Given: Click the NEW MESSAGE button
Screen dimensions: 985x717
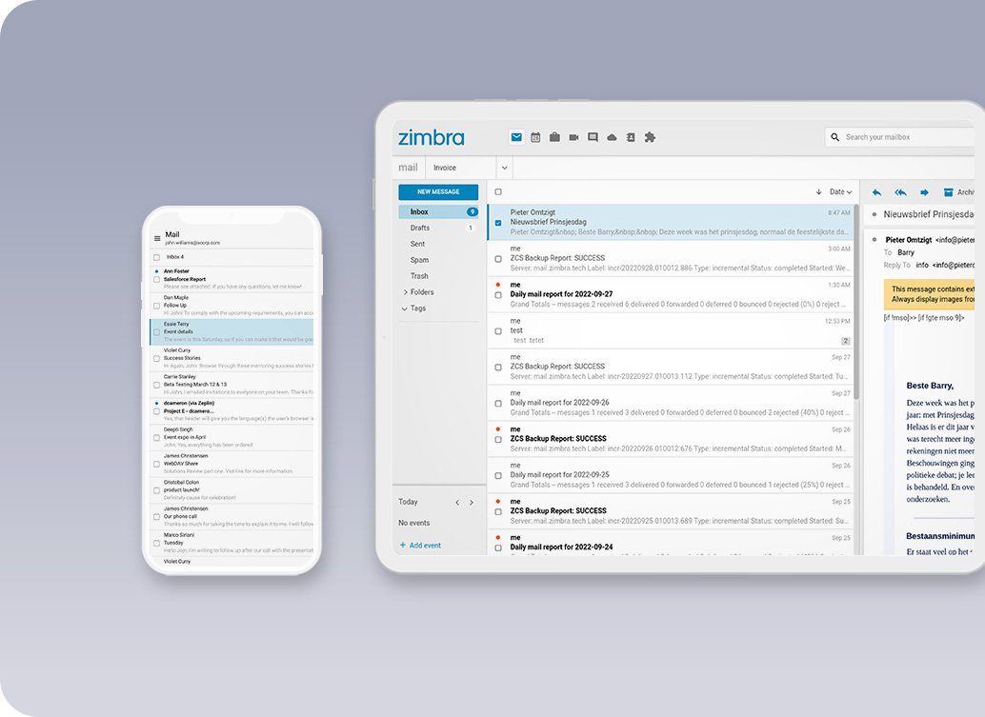Looking at the screenshot, I should [438, 192].
